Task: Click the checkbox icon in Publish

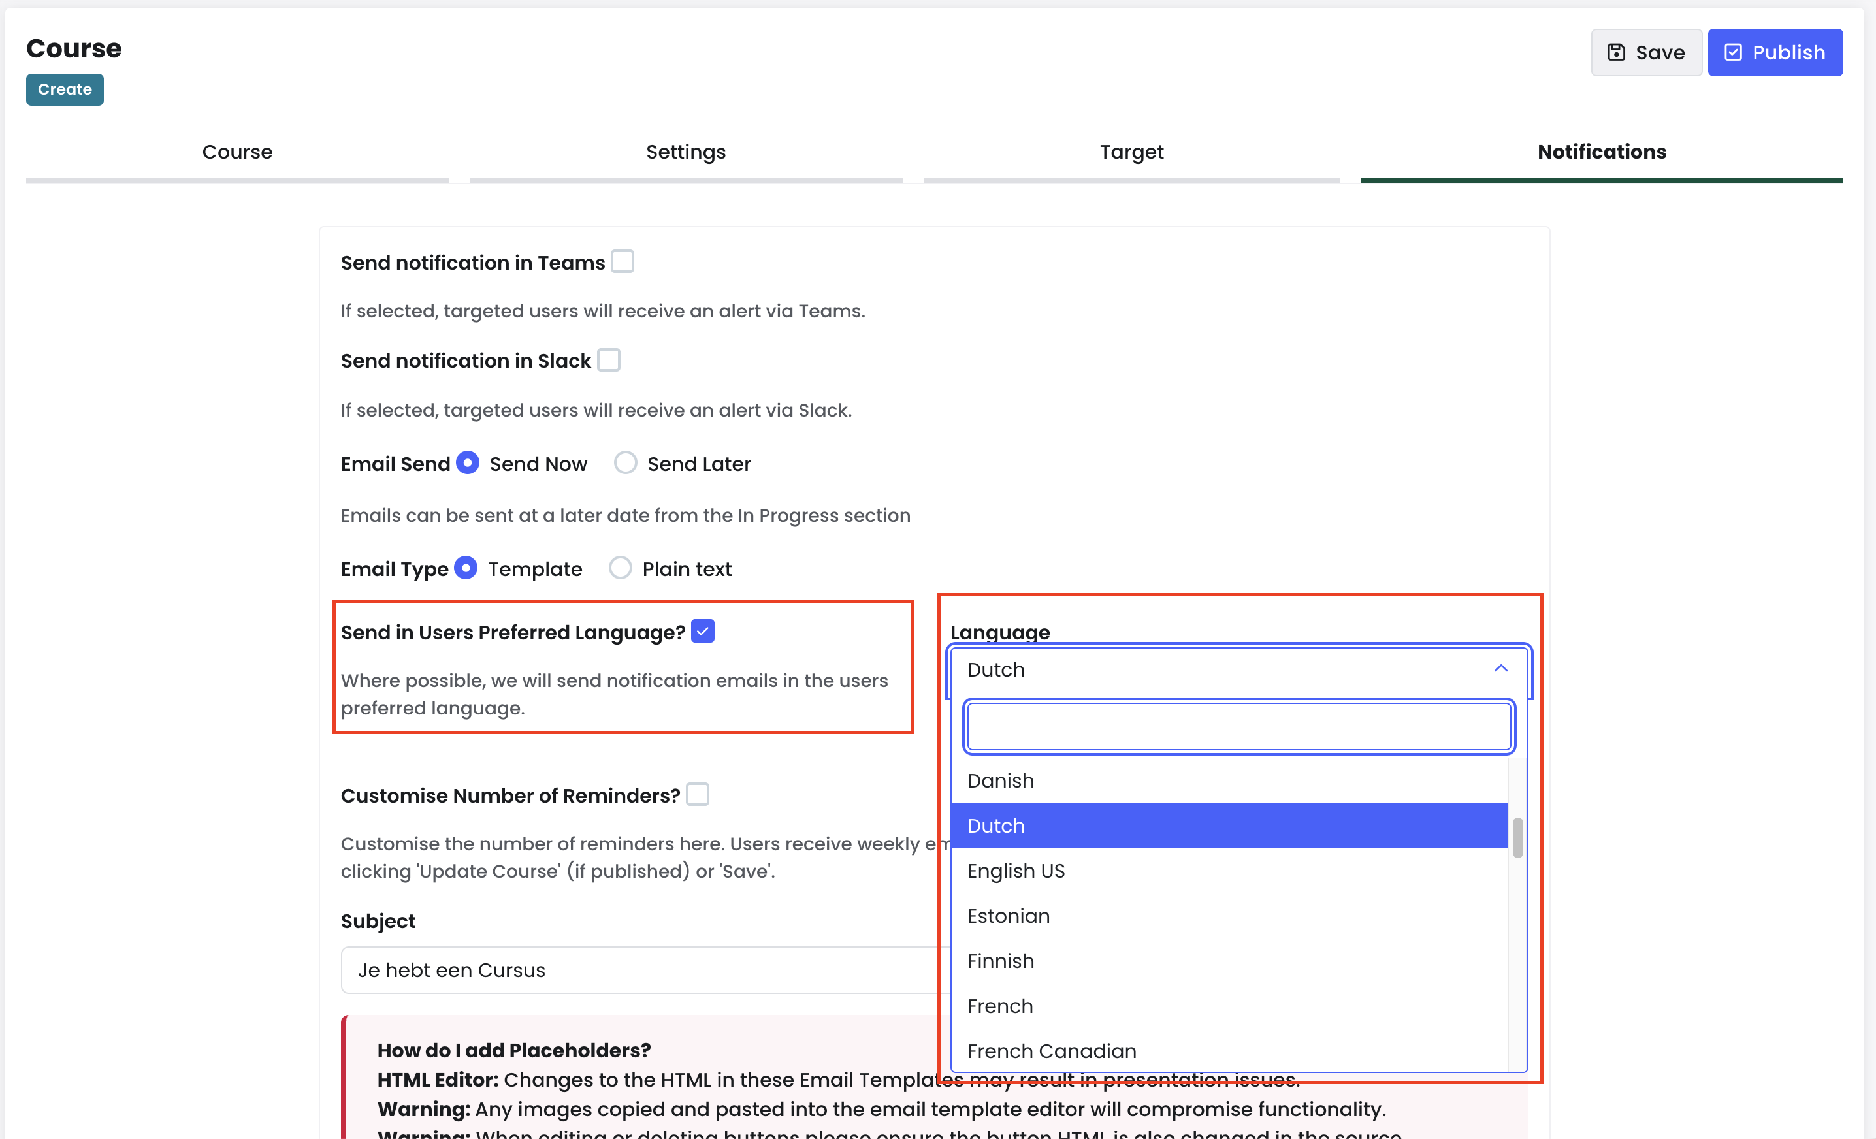Action: 1733,52
